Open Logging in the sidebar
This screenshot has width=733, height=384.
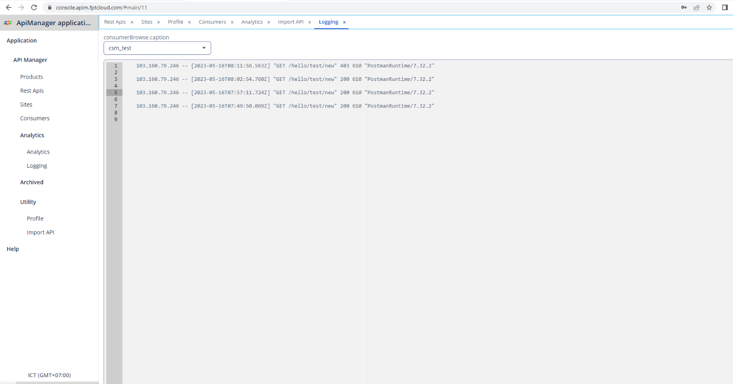click(37, 166)
